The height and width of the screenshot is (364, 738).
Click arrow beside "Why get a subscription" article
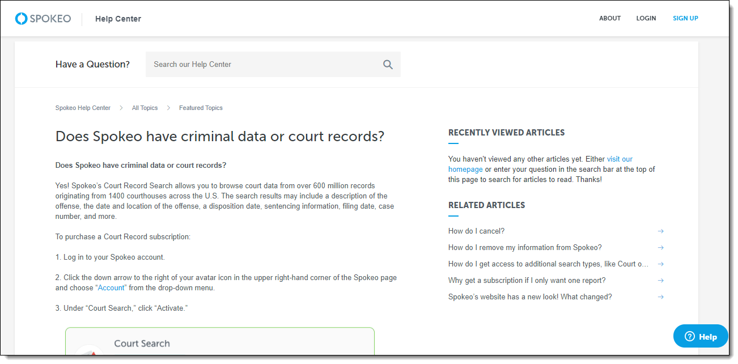pyautogui.click(x=660, y=281)
